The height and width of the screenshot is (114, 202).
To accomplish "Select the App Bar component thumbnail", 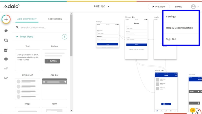I will (x=54, y=89).
